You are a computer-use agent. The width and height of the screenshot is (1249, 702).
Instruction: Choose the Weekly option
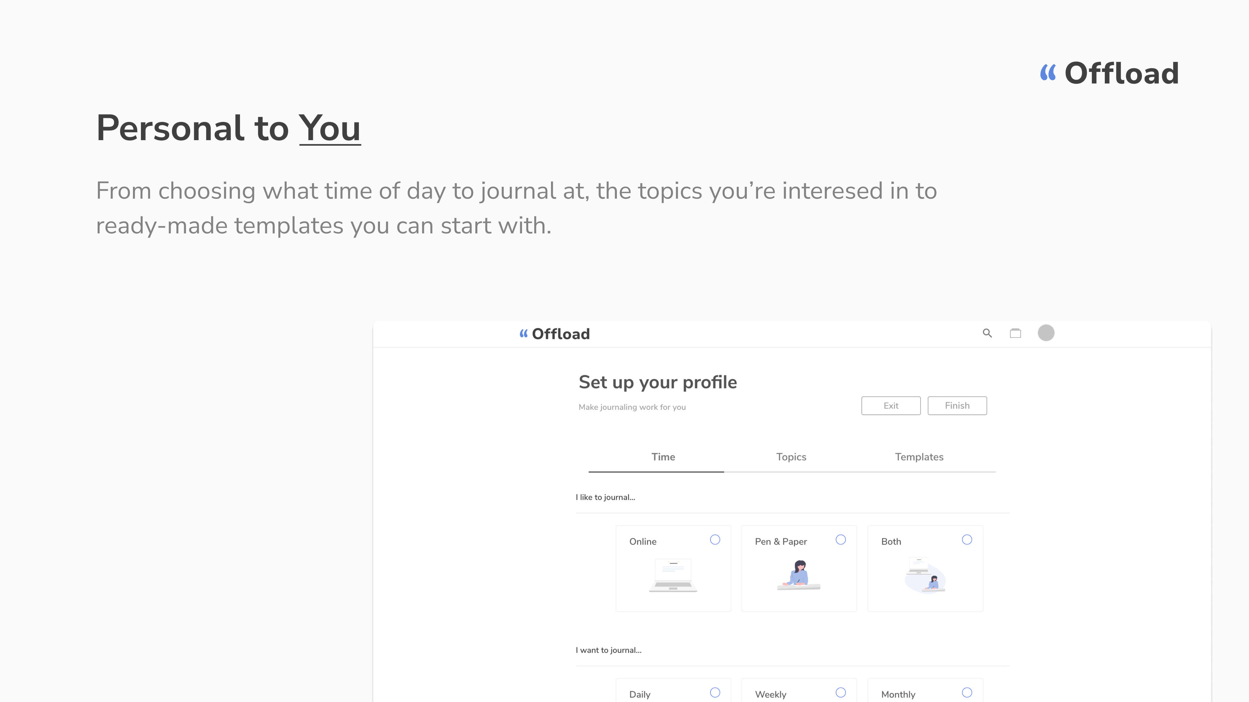pos(841,693)
